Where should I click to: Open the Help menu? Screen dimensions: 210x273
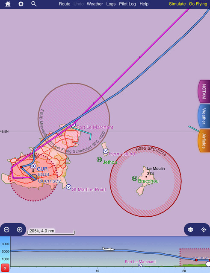tap(144, 4)
